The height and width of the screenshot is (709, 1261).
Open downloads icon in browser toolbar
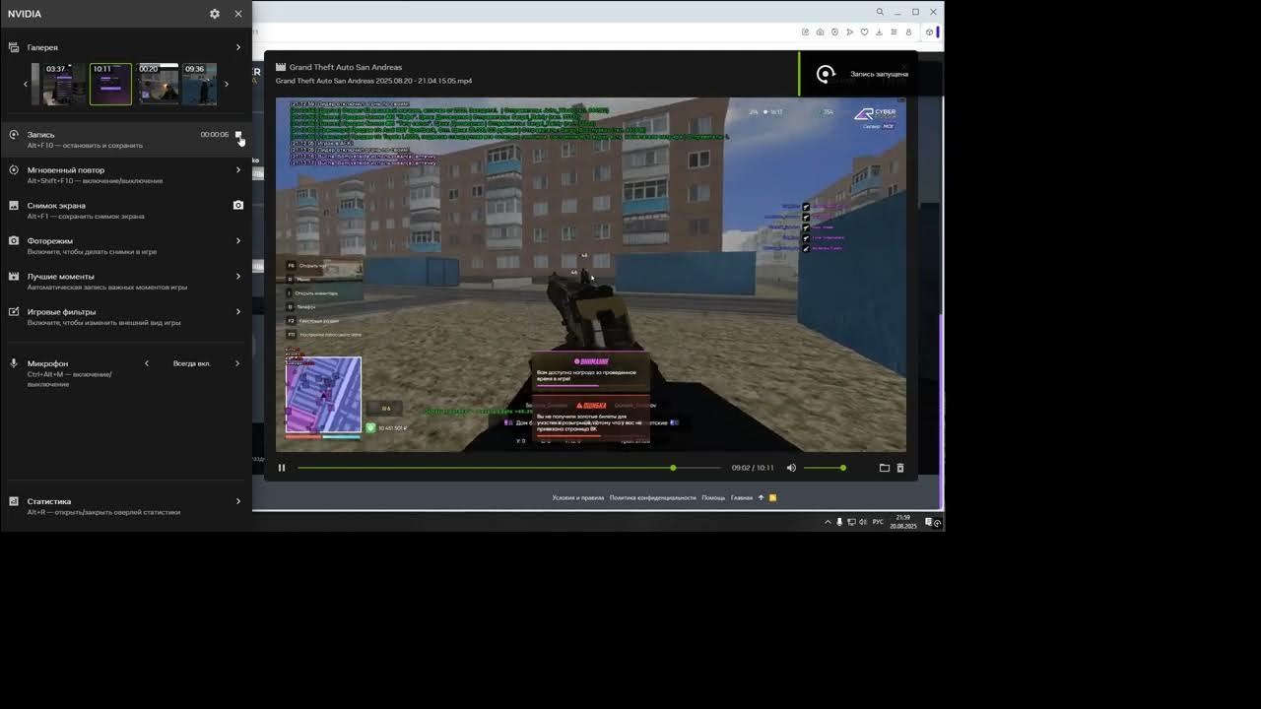tap(879, 32)
